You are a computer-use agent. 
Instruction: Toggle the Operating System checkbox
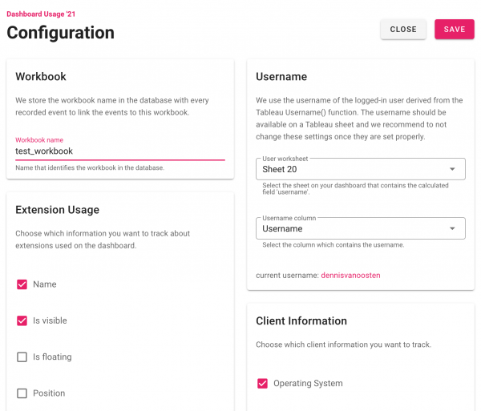(262, 383)
